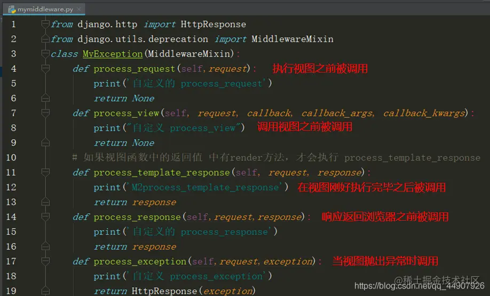The image size is (490, 296).
Task: Click MiddlewareMixin in the line 2 import
Action: click(x=292, y=39)
